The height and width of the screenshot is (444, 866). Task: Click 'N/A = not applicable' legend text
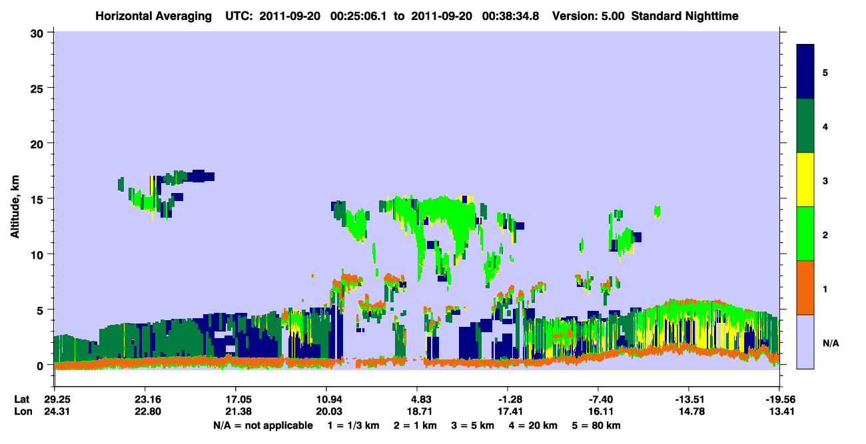coord(262,425)
